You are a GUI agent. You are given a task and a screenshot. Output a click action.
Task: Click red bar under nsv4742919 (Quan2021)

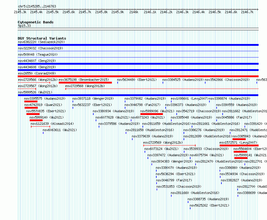click(31, 108)
